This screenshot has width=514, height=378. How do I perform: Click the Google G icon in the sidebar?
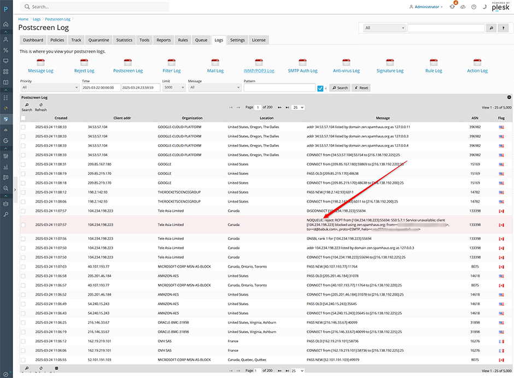pyautogui.click(x=5, y=140)
